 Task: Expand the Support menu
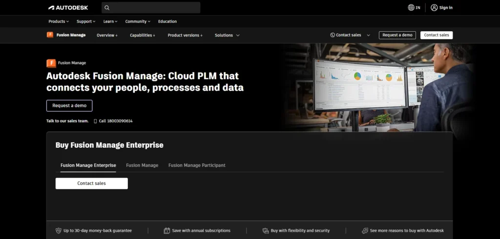click(x=86, y=21)
